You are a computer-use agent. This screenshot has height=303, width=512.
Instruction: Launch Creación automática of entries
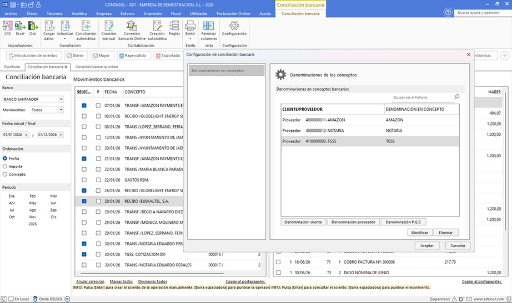point(157,30)
